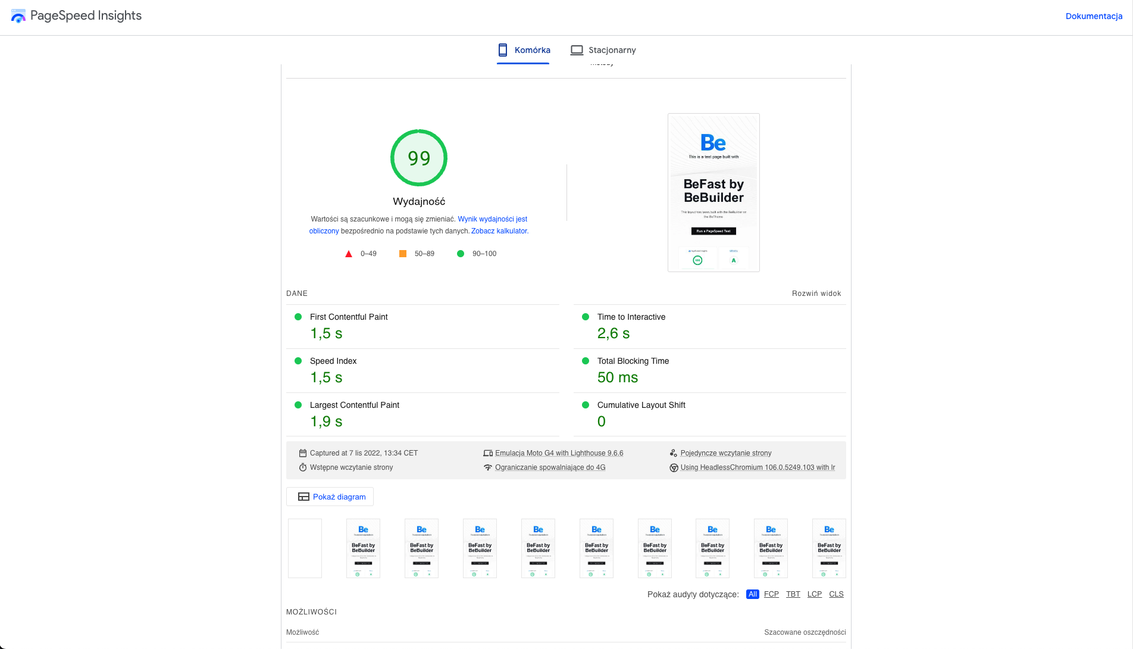1133x649 pixels.
Task: Switch to the Komórka tab
Action: 523,50
